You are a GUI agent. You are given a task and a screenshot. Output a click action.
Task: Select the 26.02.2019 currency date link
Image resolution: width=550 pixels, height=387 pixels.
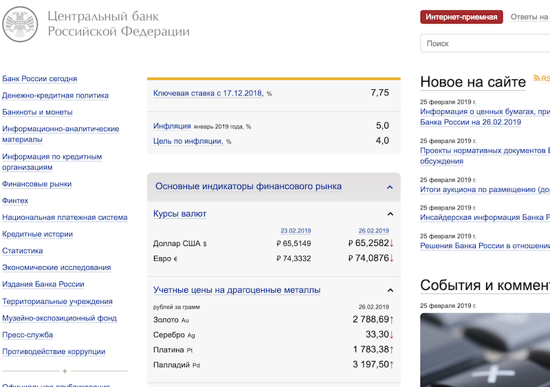point(373,230)
